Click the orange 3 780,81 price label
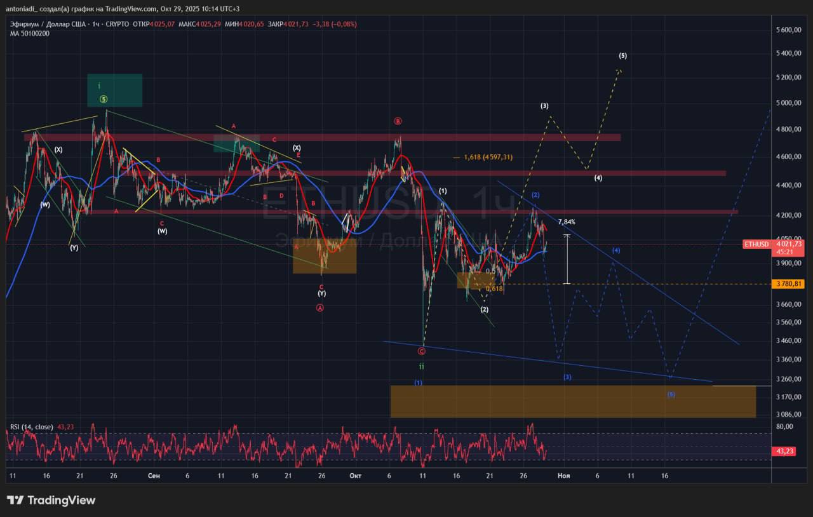Viewport: 813px width, 517px height. (788, 284)
